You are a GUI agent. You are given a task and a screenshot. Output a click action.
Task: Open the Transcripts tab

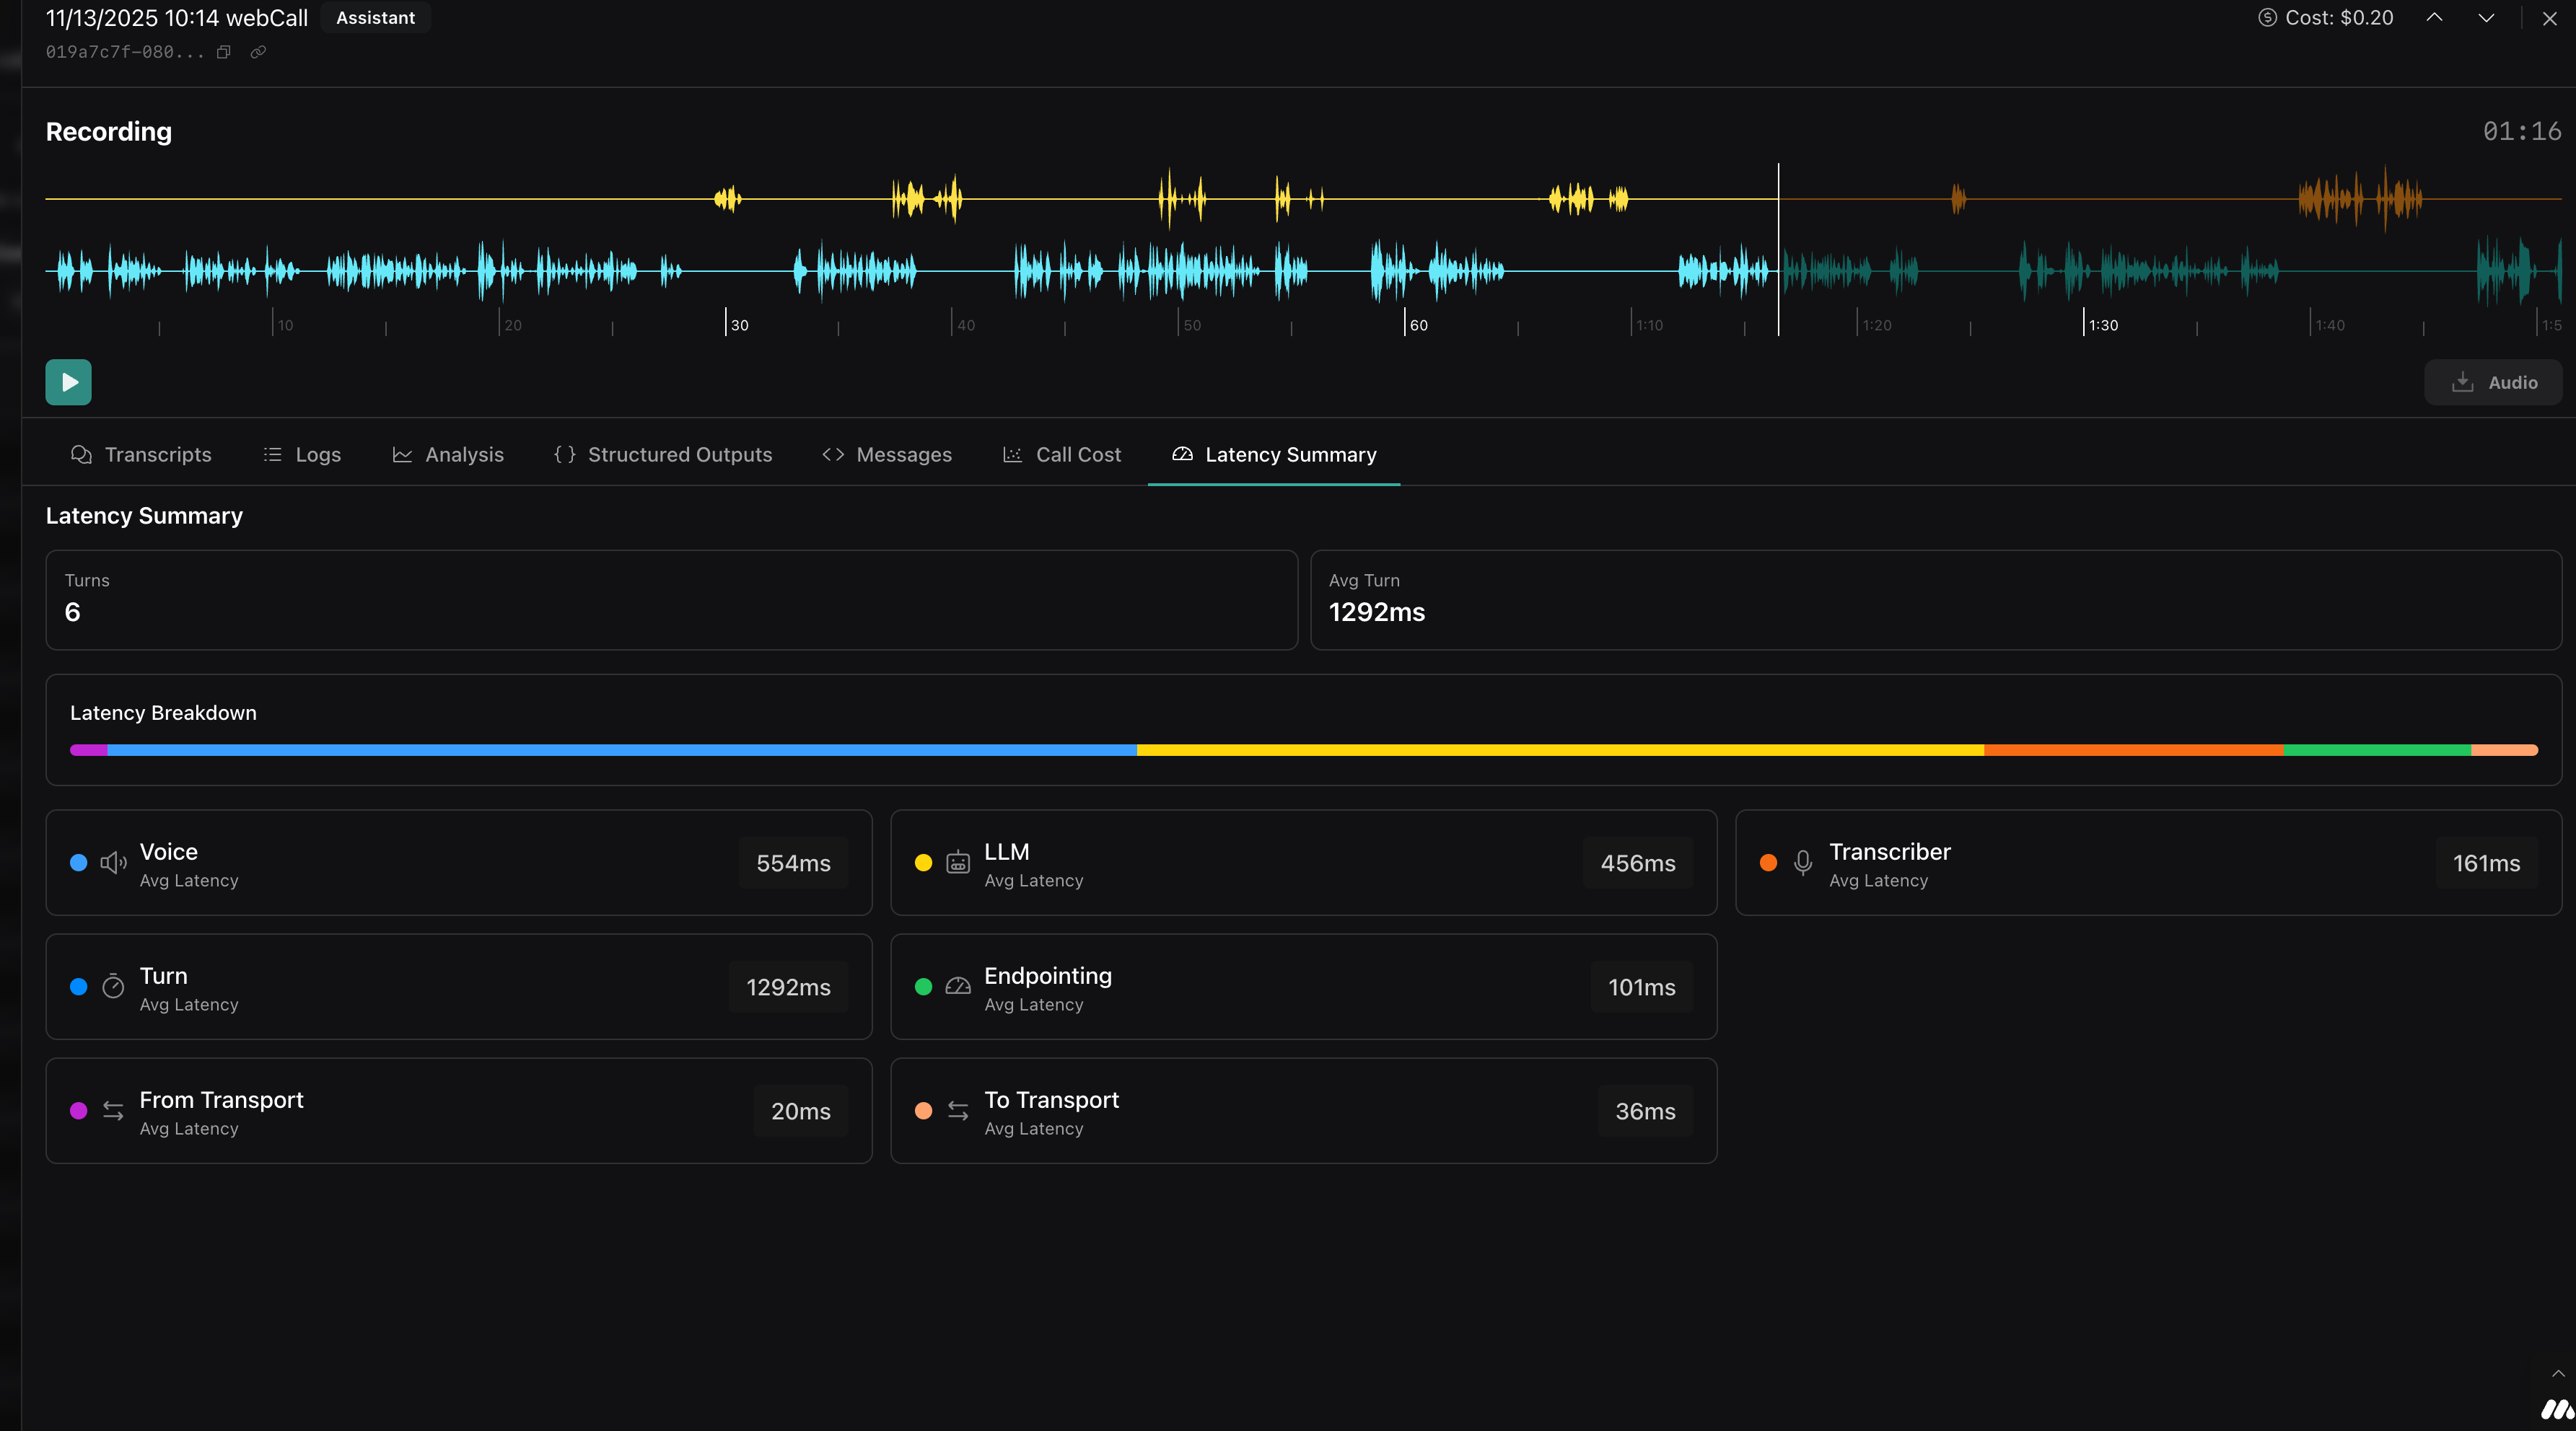pos(141,454)
